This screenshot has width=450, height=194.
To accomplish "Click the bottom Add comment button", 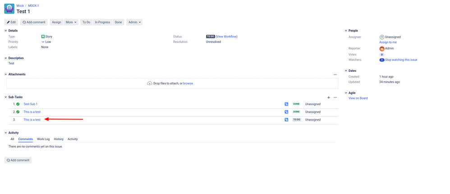I will click(18, 160).
